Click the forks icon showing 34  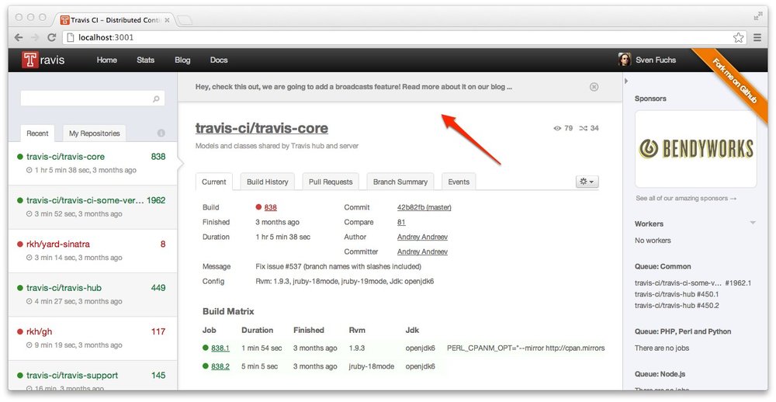click(x=583, y=128)
